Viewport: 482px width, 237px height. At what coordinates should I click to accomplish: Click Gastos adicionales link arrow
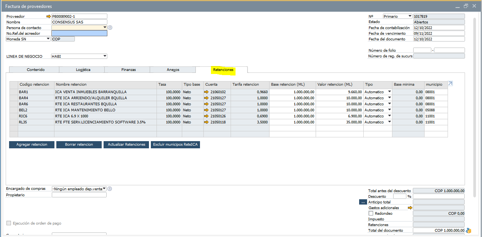[409, 208]
